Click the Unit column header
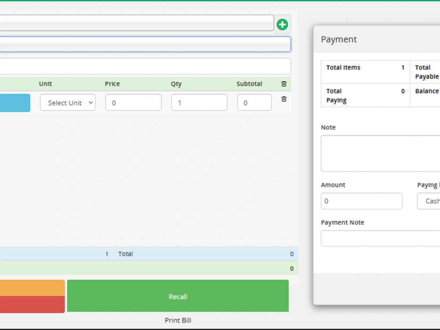Viewport: 440px width, 330px height. click(45, 84)
